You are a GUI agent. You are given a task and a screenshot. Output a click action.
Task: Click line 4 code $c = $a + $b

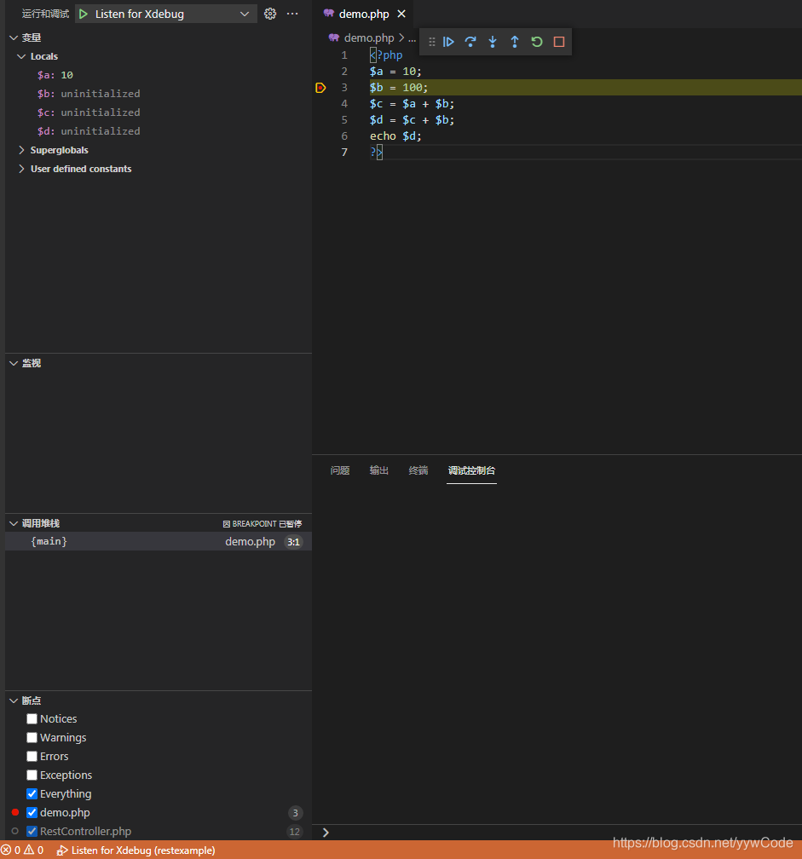click(x=412, y=104)
